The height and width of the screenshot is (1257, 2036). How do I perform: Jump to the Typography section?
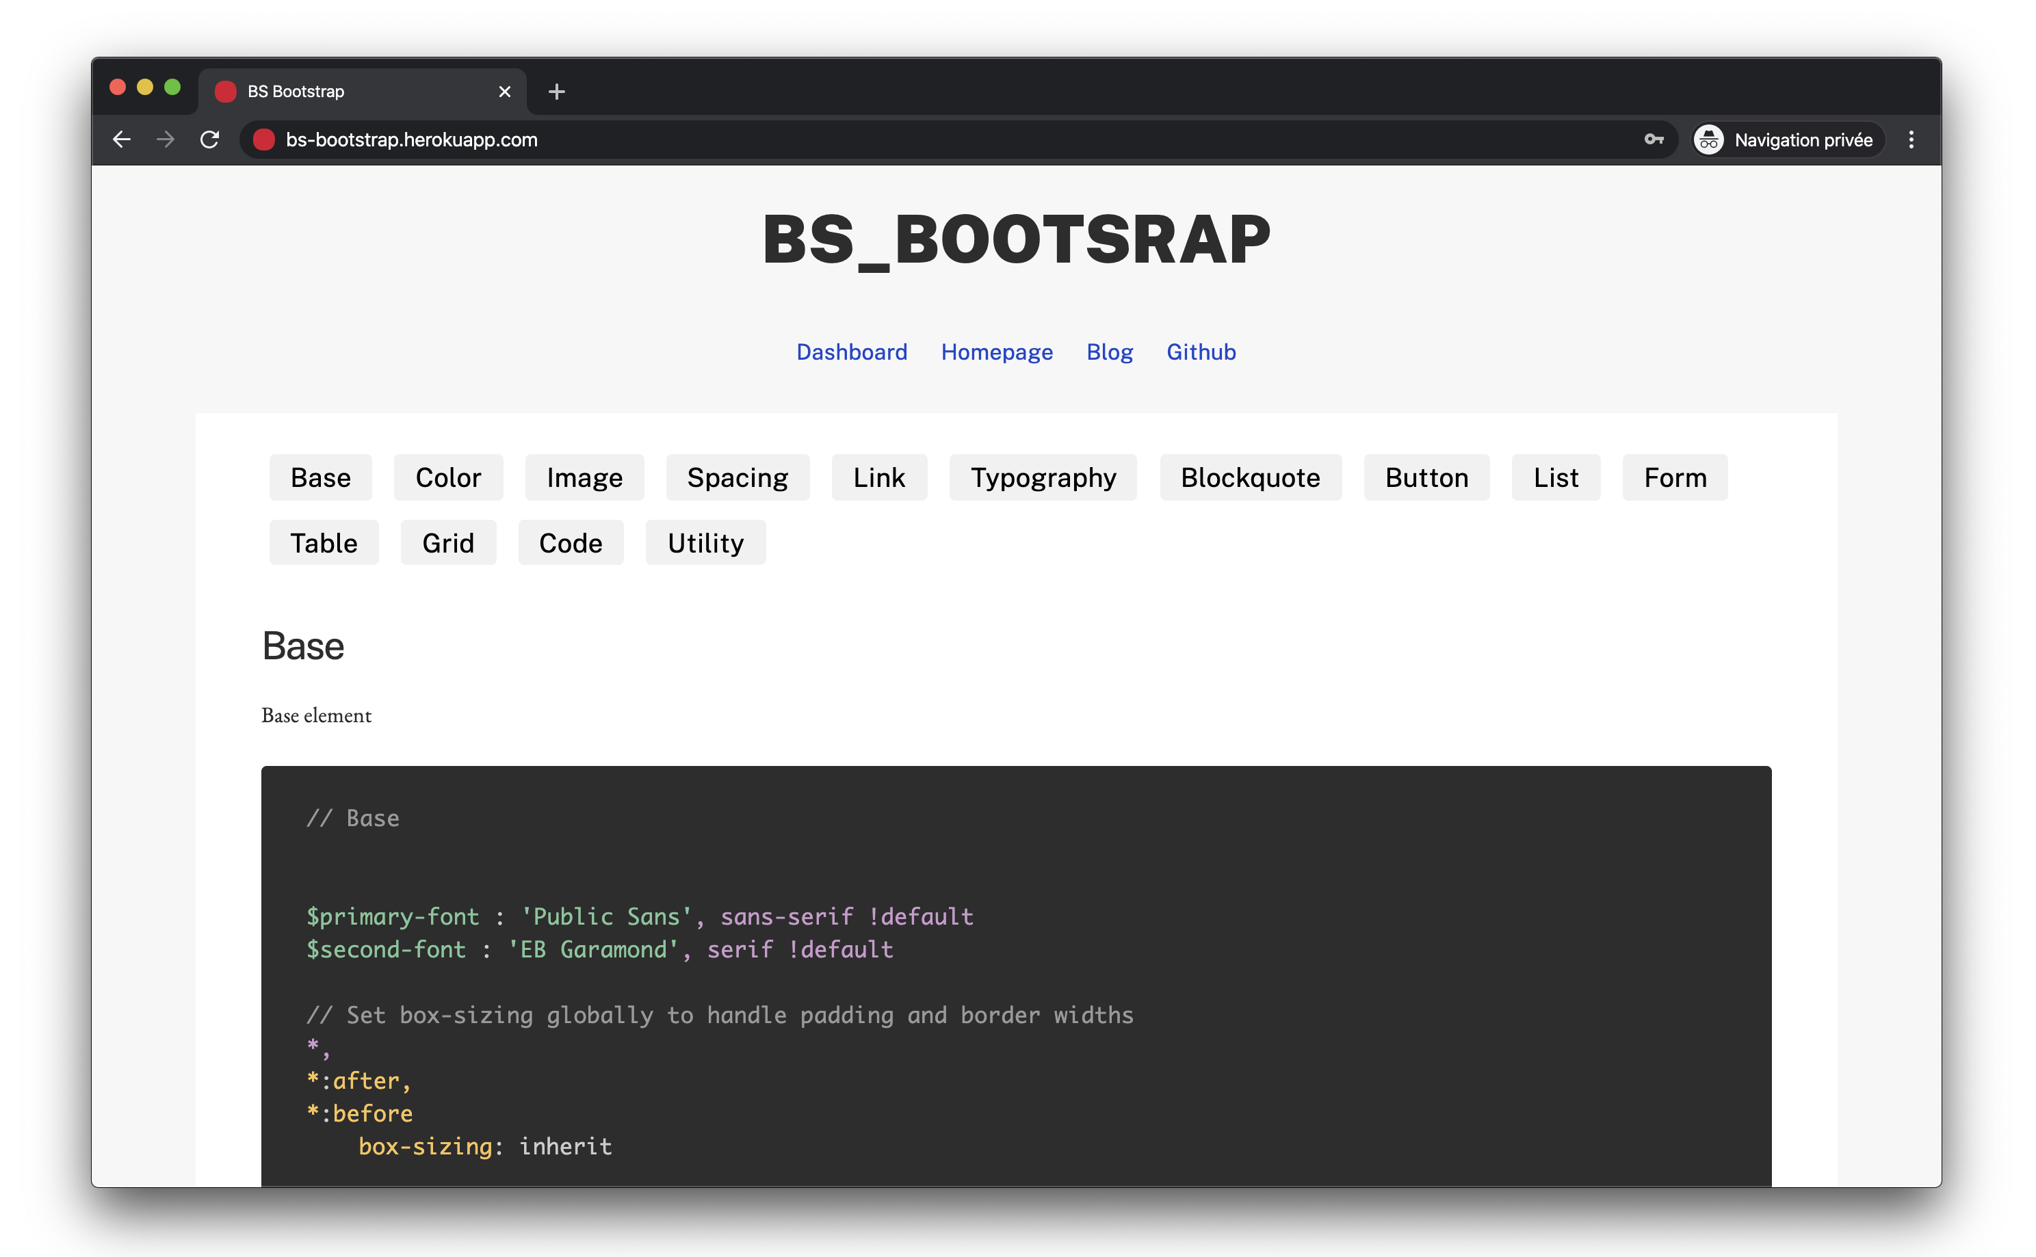[x=1042, y=477]
